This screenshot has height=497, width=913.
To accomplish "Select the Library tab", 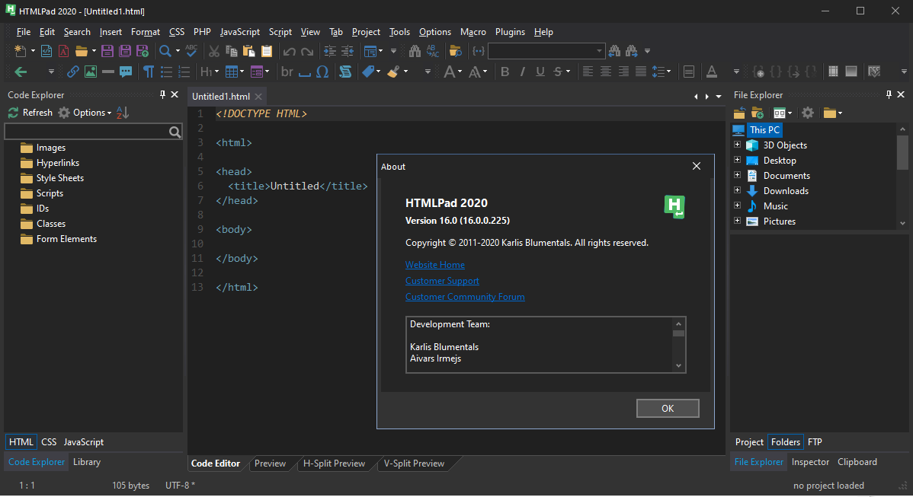I will coord(87,461).
